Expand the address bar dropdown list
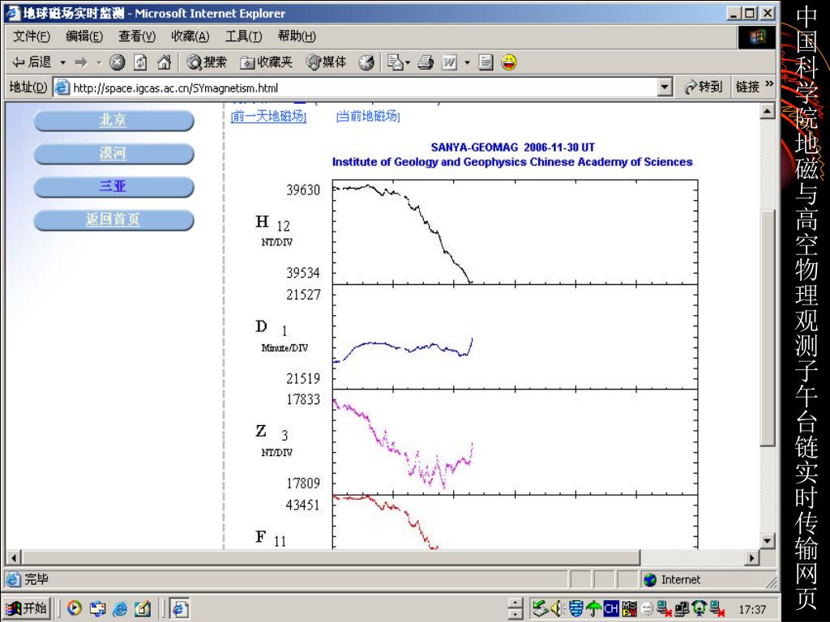 click(665, 87)
